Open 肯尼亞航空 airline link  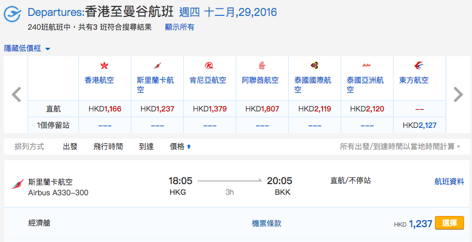point(208,80)
